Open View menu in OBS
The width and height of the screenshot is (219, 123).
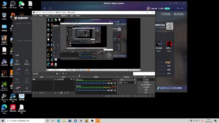coord(47,16)
